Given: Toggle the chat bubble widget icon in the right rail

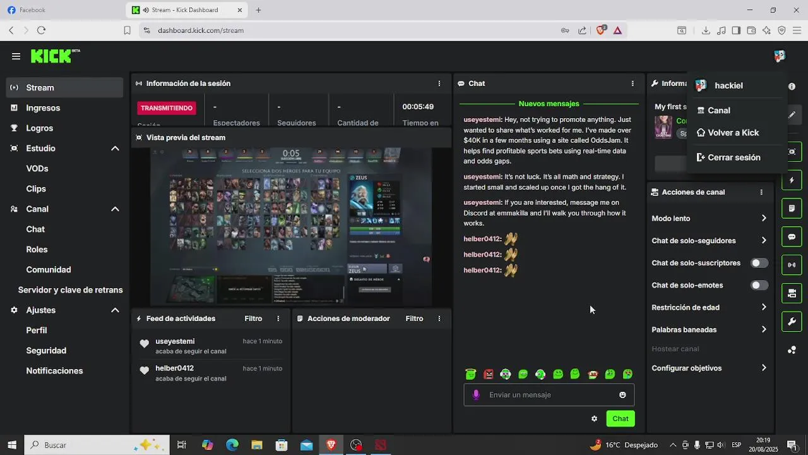Looking at the screenshot, I should (792, 237).
